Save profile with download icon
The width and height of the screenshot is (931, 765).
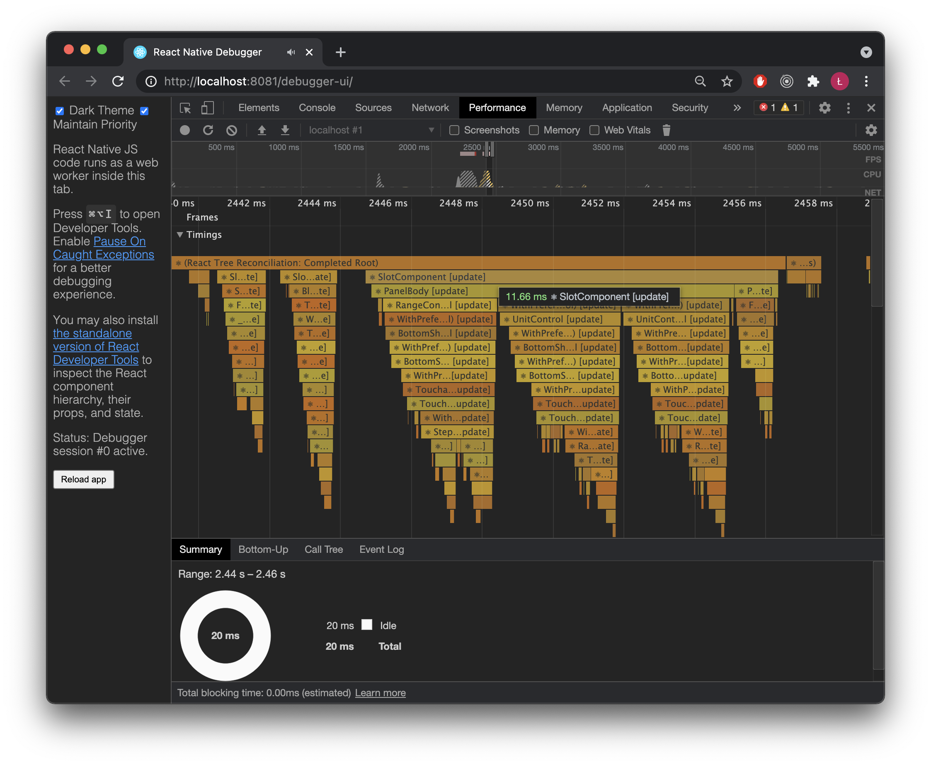285,131
